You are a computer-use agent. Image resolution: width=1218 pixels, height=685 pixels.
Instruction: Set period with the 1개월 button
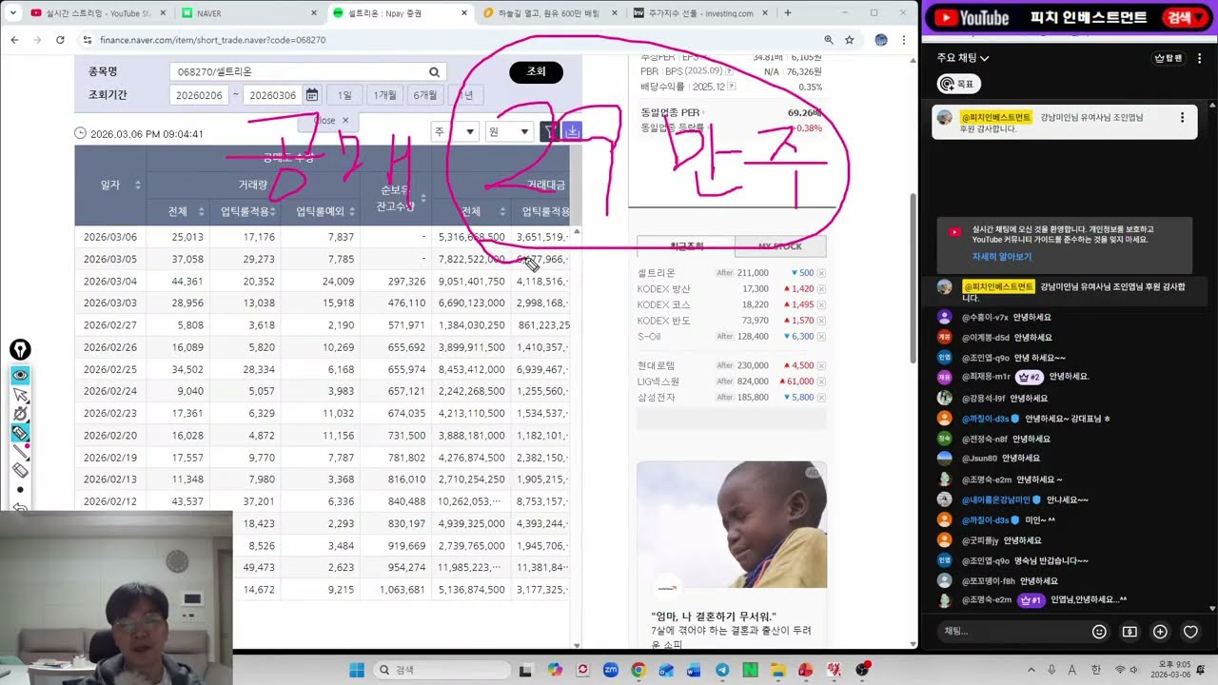pyautogui.click(x=384, y=95)
